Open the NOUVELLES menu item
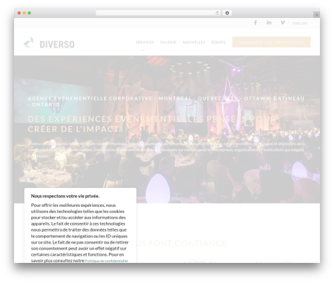This screenshot has height=283, width=334. tap(194, 42)
